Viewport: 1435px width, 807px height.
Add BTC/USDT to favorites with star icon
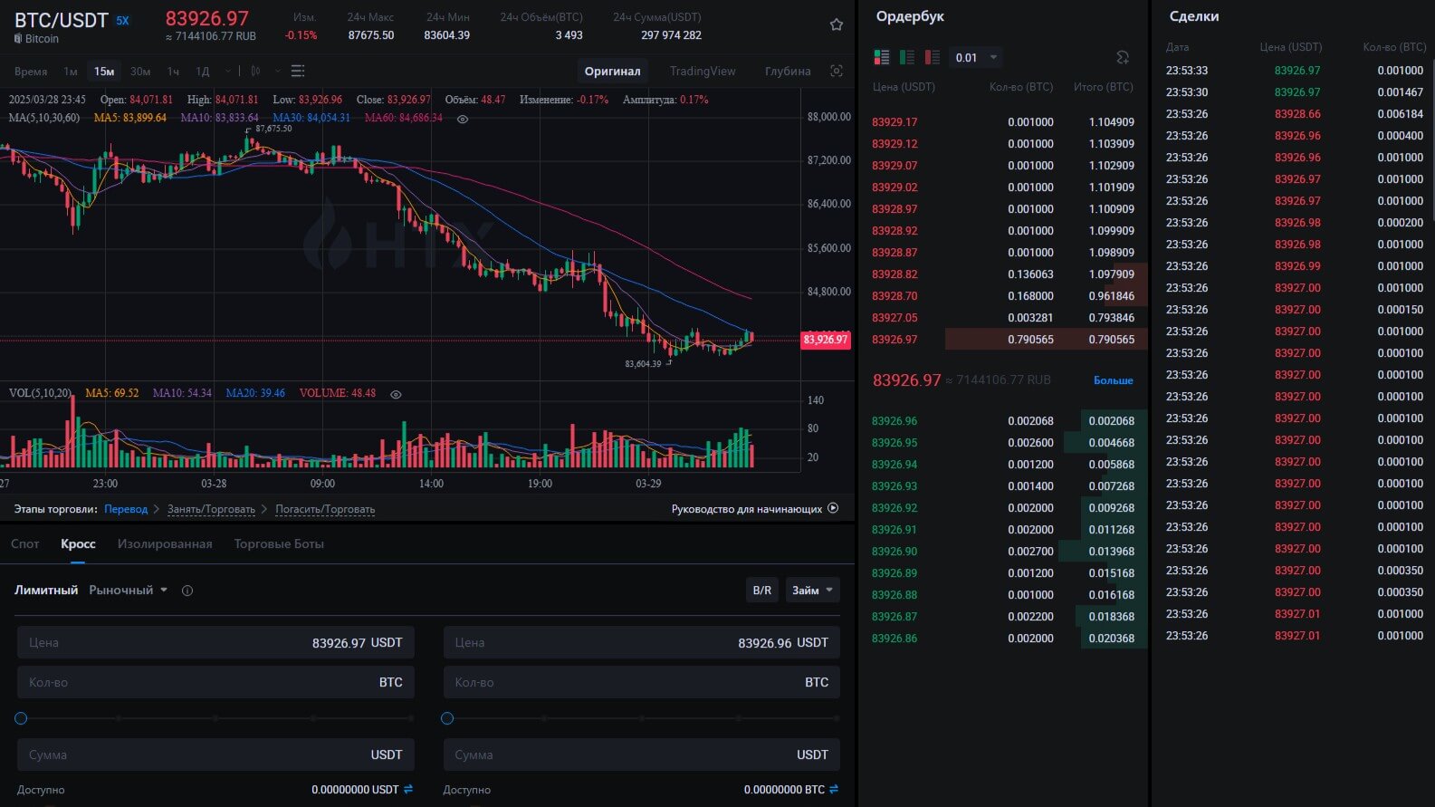pyautogui.click(x=837, y=25)
